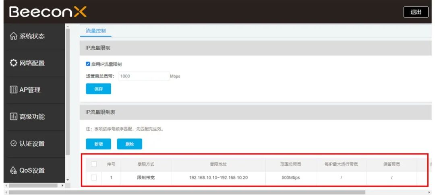Screen dimensions: 435x195
Task: Click the shield icon beside 认证设置
Action: click(x=13, y=143)
